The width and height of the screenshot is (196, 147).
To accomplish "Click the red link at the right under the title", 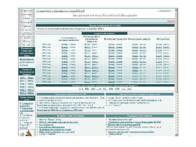I will [x=171, y=21].
